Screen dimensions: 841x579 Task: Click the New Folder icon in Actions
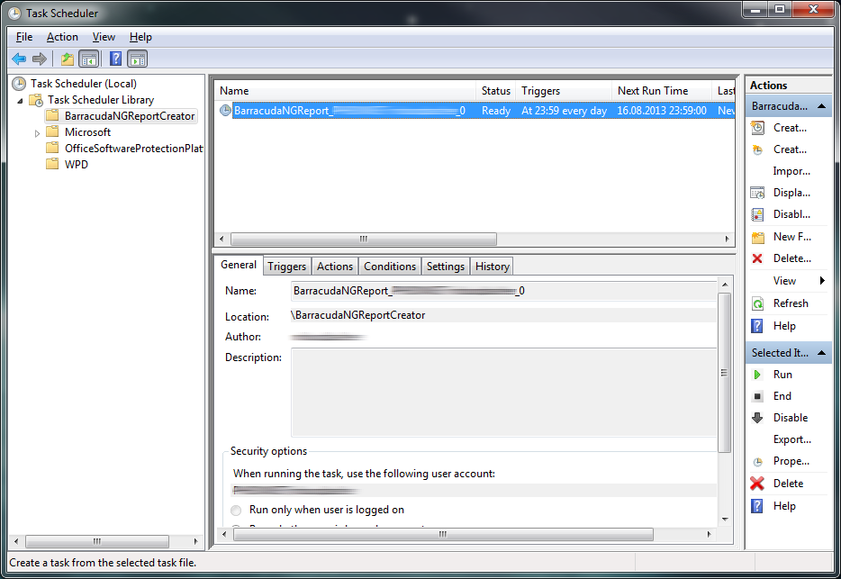point(757,237)
